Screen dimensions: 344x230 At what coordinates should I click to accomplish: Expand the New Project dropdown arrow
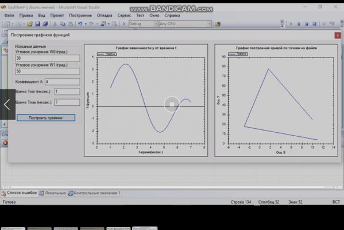pyautogui.click(x=13, y=24)
